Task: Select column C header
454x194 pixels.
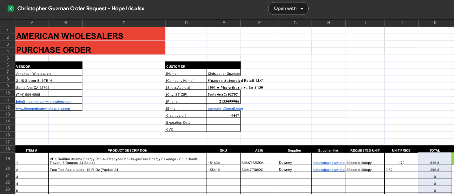Action: coord(124,23)
